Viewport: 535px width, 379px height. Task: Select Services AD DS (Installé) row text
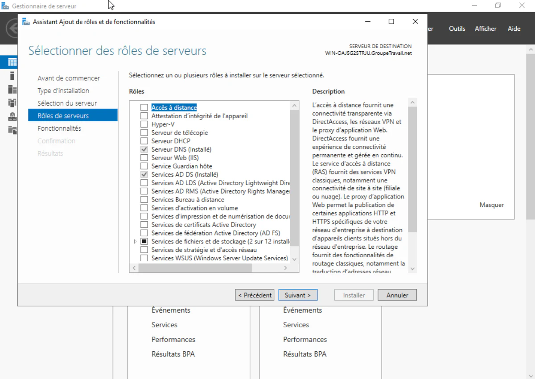(185, 174)
